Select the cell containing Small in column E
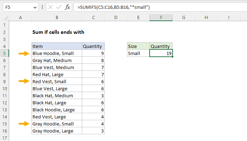 click(x=138, y=53)
